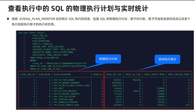Click the 物理执行计划 blue callout

[108, 59]
